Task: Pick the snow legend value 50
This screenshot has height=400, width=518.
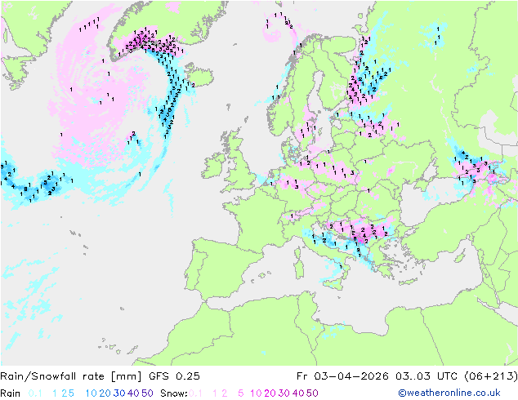Action: pos(312,393)
